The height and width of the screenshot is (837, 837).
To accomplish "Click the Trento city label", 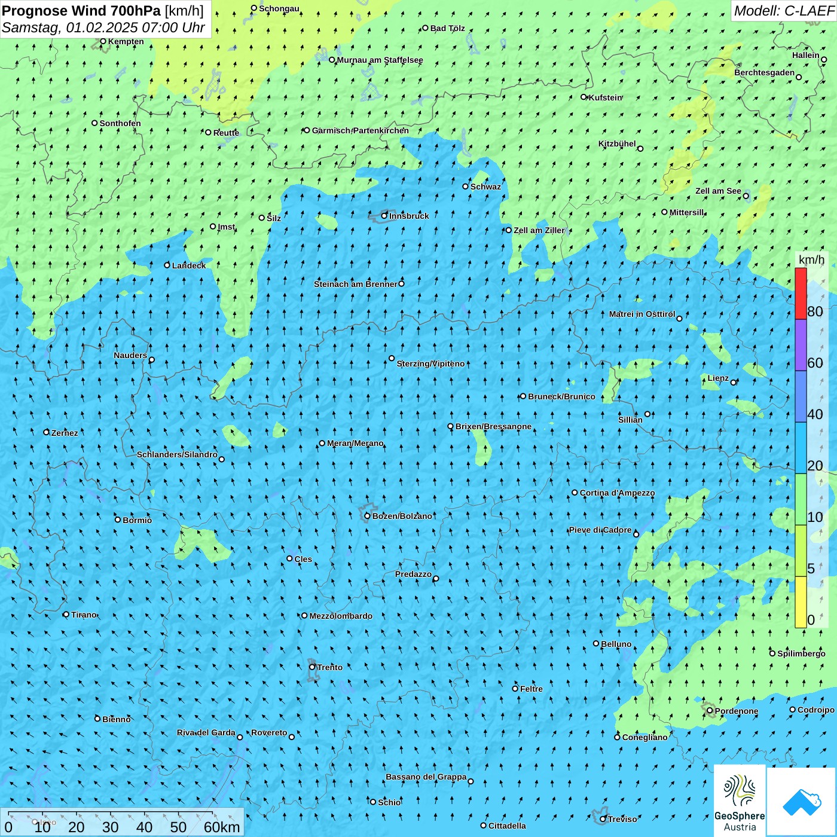I will [x=329, y=667].
